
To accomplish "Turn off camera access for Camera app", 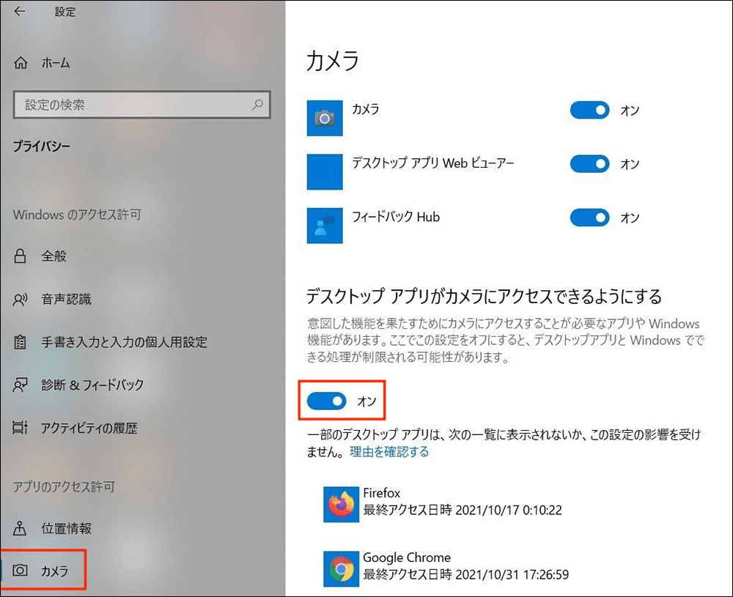I will pos(589,111).
